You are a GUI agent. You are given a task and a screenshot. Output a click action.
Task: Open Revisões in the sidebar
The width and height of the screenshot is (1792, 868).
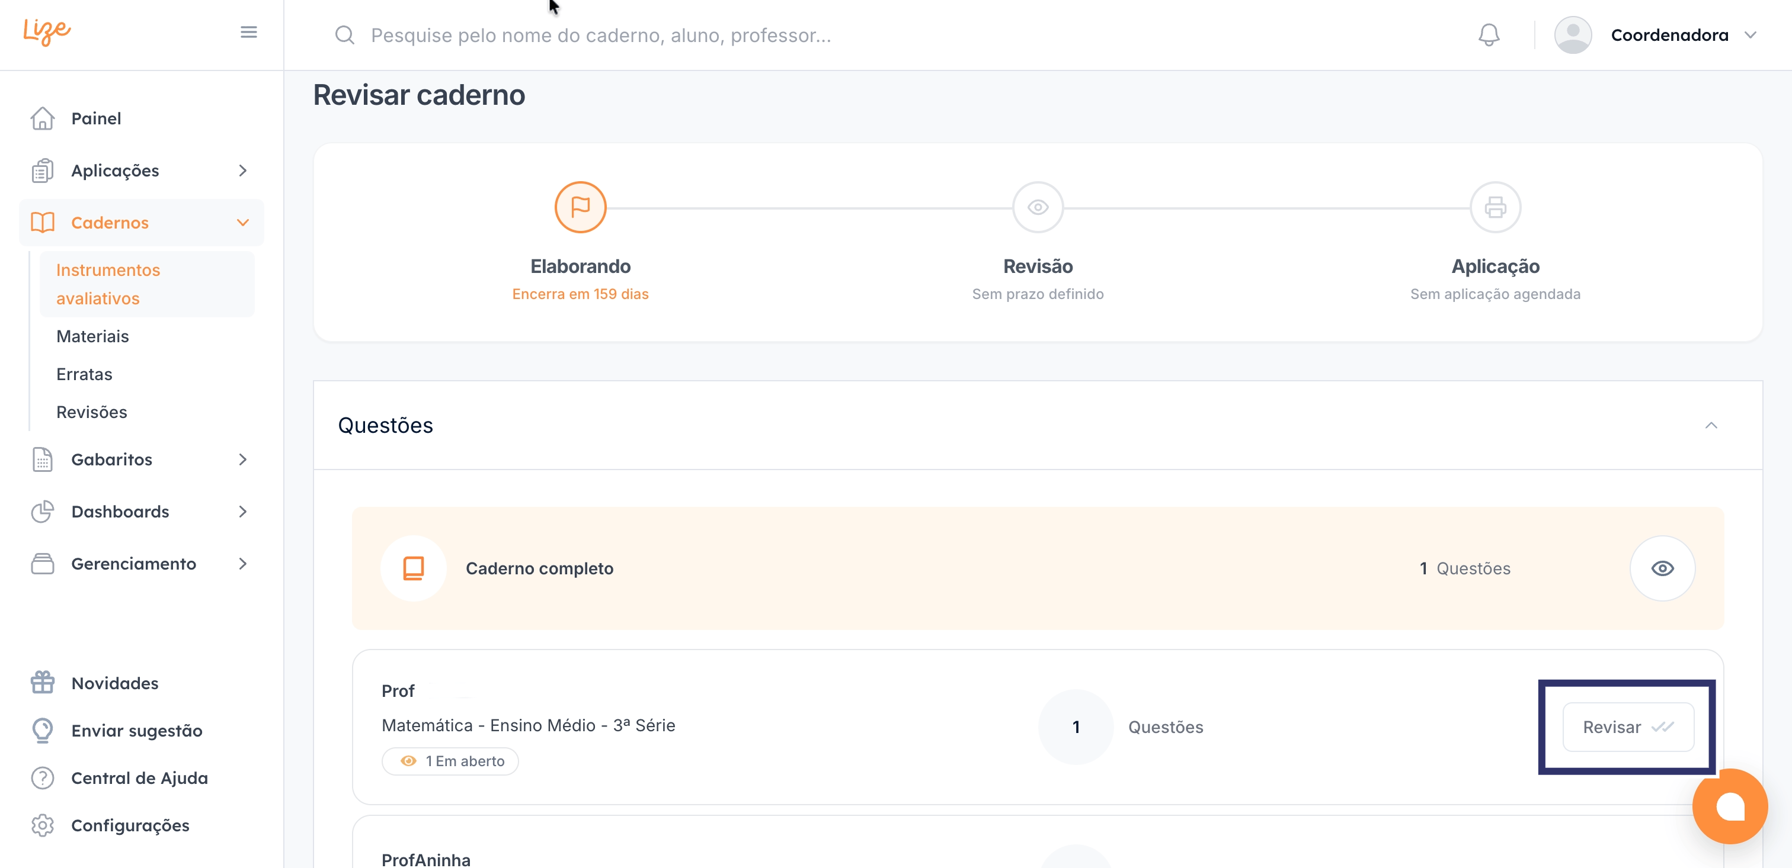point(92,412)
